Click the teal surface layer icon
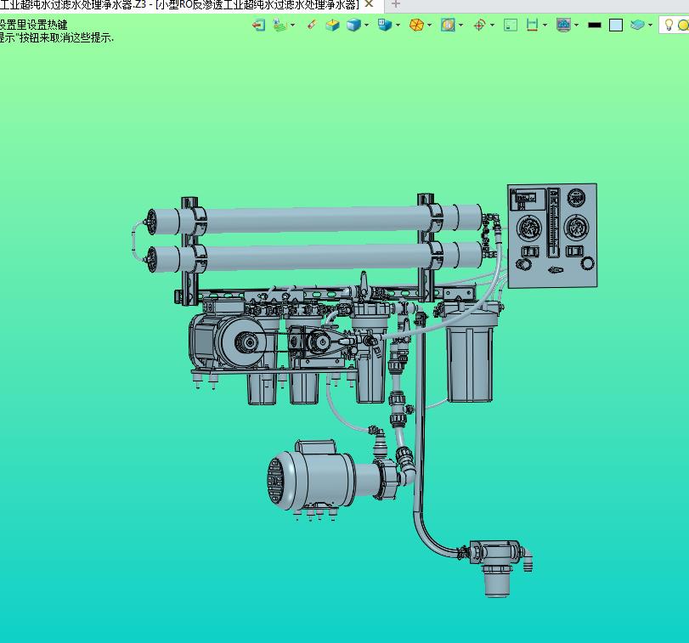This screenshot has height=643, width=689. click(637, 25)
